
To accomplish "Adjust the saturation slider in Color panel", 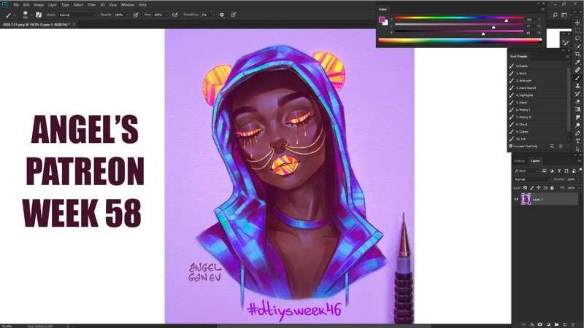I will pos(459,25).
